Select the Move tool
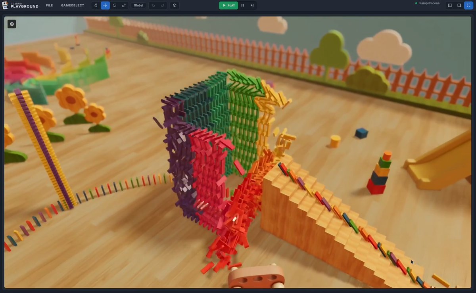Image resolution: width=476 pixels, height=293 pixels. point(105,6)
